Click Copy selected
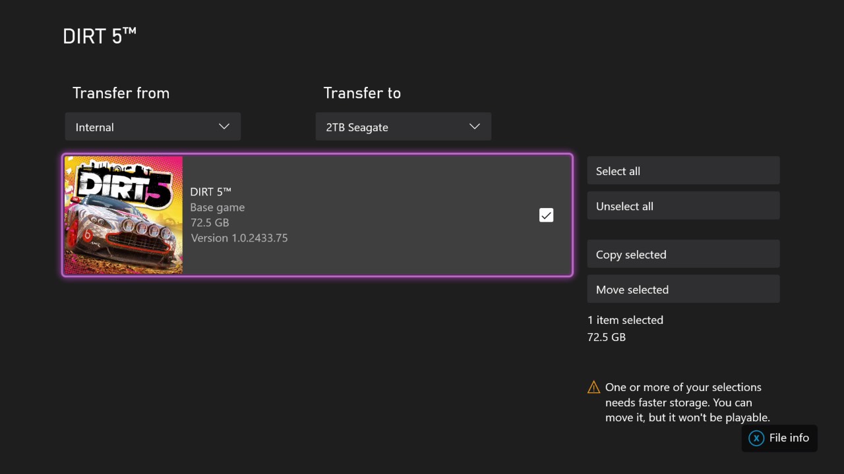The width and height of the screenshot is (844, 474). click(x=683, y=254)
